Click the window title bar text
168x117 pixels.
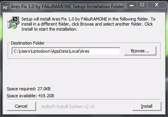pos(68,6)
